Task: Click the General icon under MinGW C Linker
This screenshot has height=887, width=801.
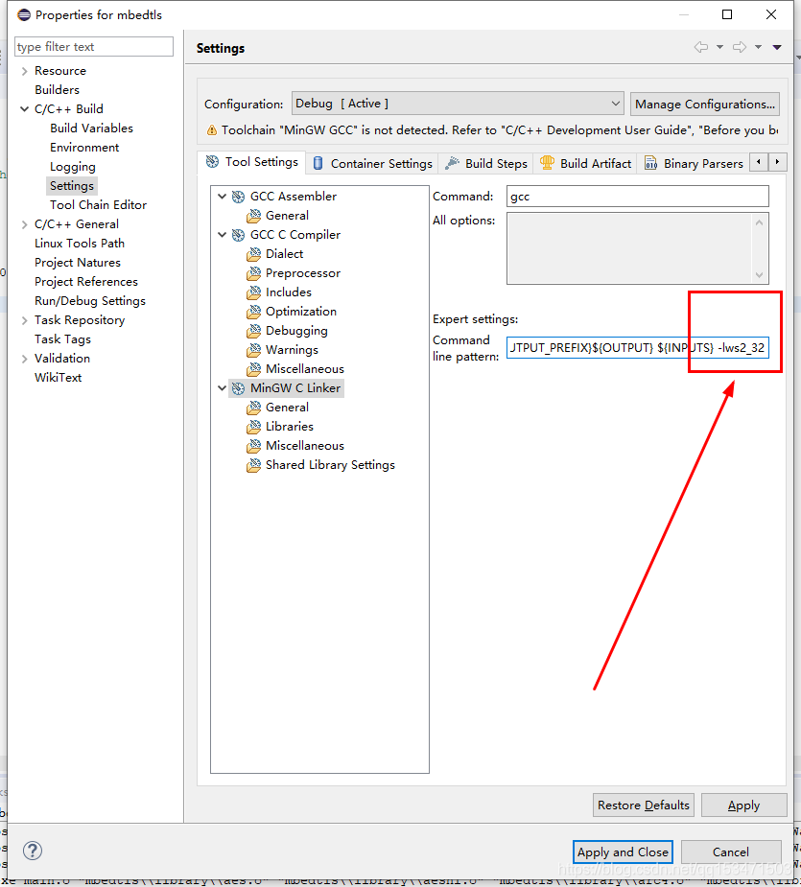Action: (x=253, y=408)
